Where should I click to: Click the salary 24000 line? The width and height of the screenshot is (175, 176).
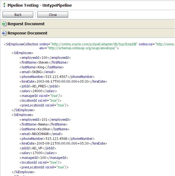pyautogui.click(x=38, y=91)
